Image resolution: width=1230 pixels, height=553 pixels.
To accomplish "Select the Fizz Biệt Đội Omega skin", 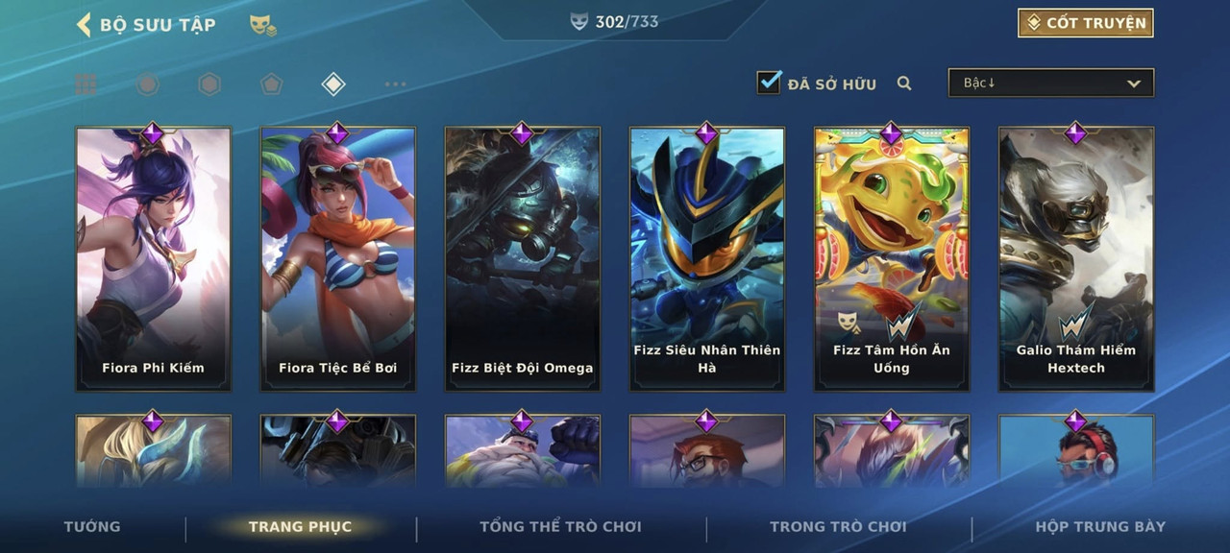I will point(523,259).
